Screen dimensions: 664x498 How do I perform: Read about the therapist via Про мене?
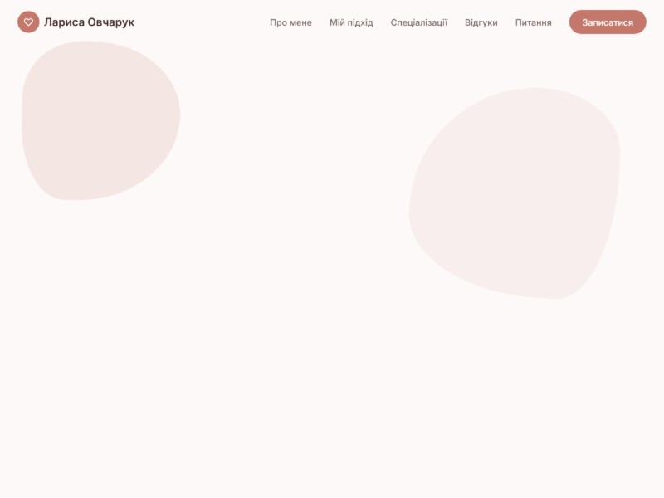pos(290,22)
